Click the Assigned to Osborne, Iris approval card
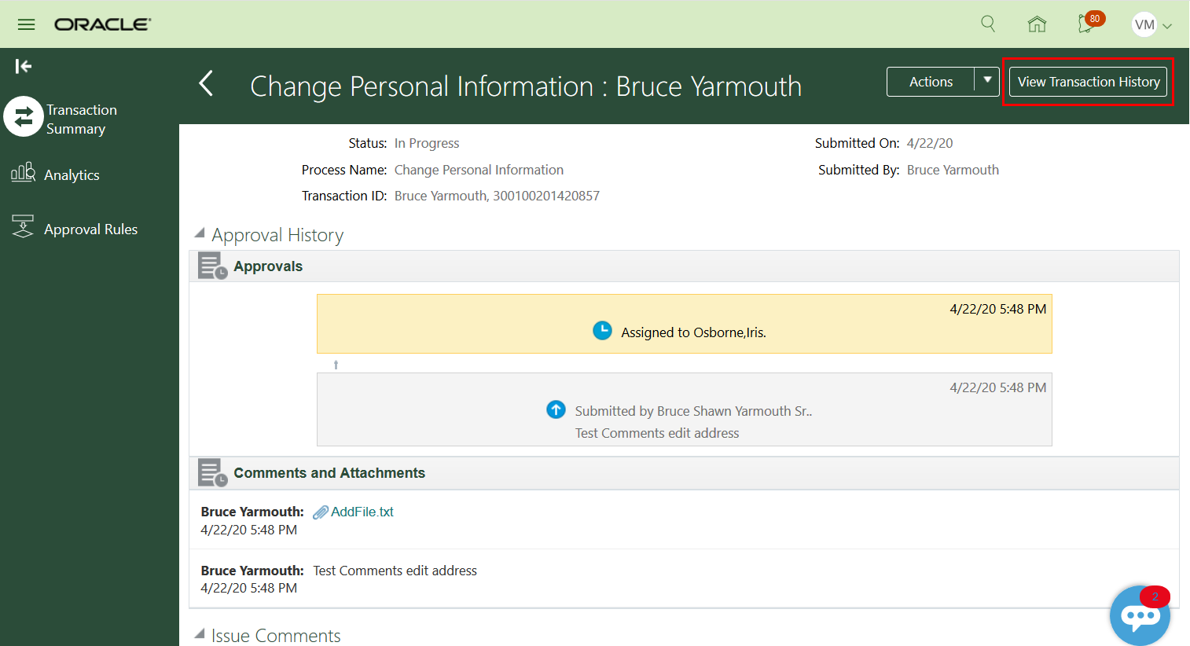 click(684, 324)
